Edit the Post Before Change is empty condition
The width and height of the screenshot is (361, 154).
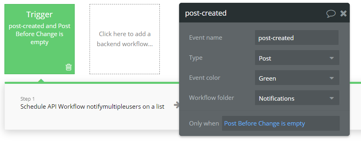pyautogui.click(x=281, y=124)
